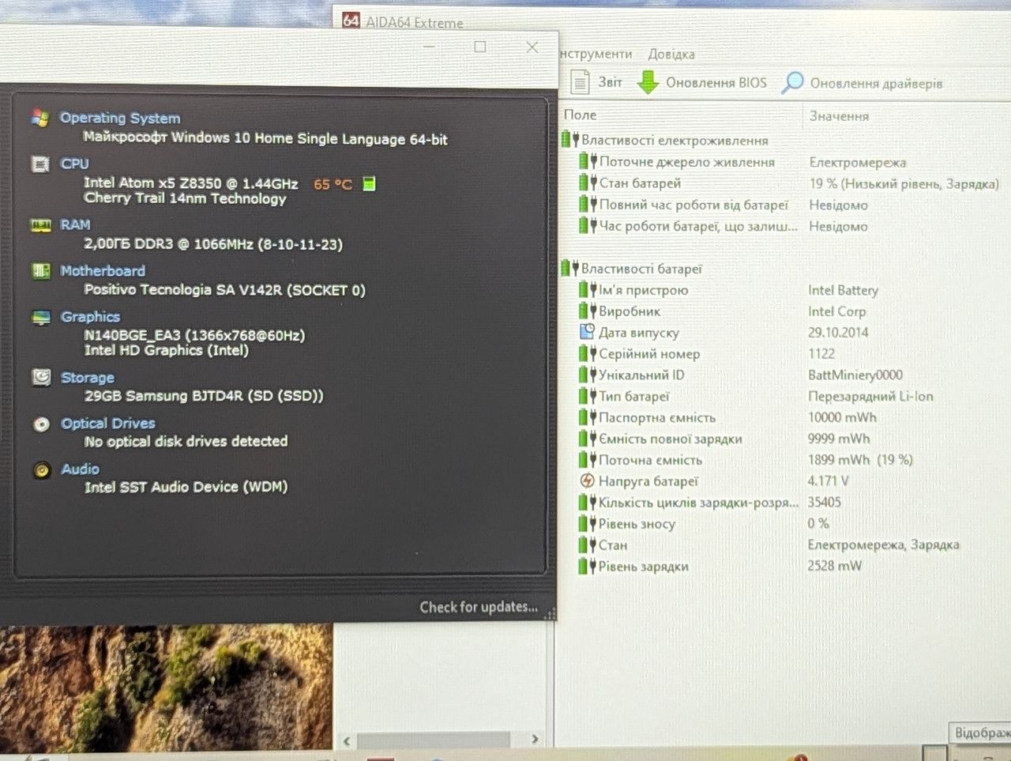The width and height of the screenshot is (1011, 761).
Task: Click the AIDA64 Extreme title bar logo
Action: pos(351,21)
